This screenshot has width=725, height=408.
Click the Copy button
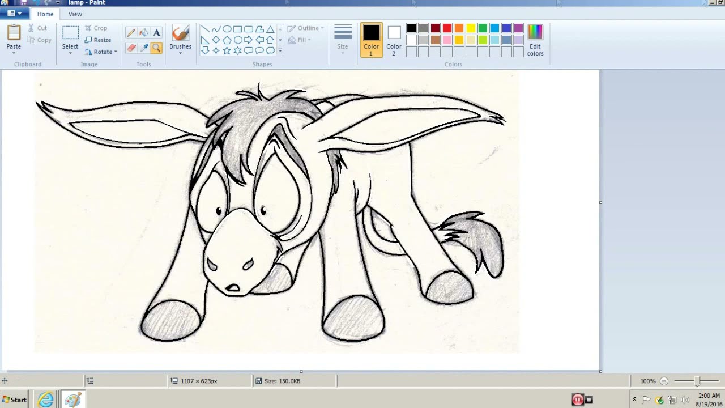[x=39, y=40]
